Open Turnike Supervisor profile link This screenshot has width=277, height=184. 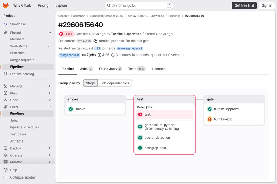pyautogui.click(x=126, y=34)
